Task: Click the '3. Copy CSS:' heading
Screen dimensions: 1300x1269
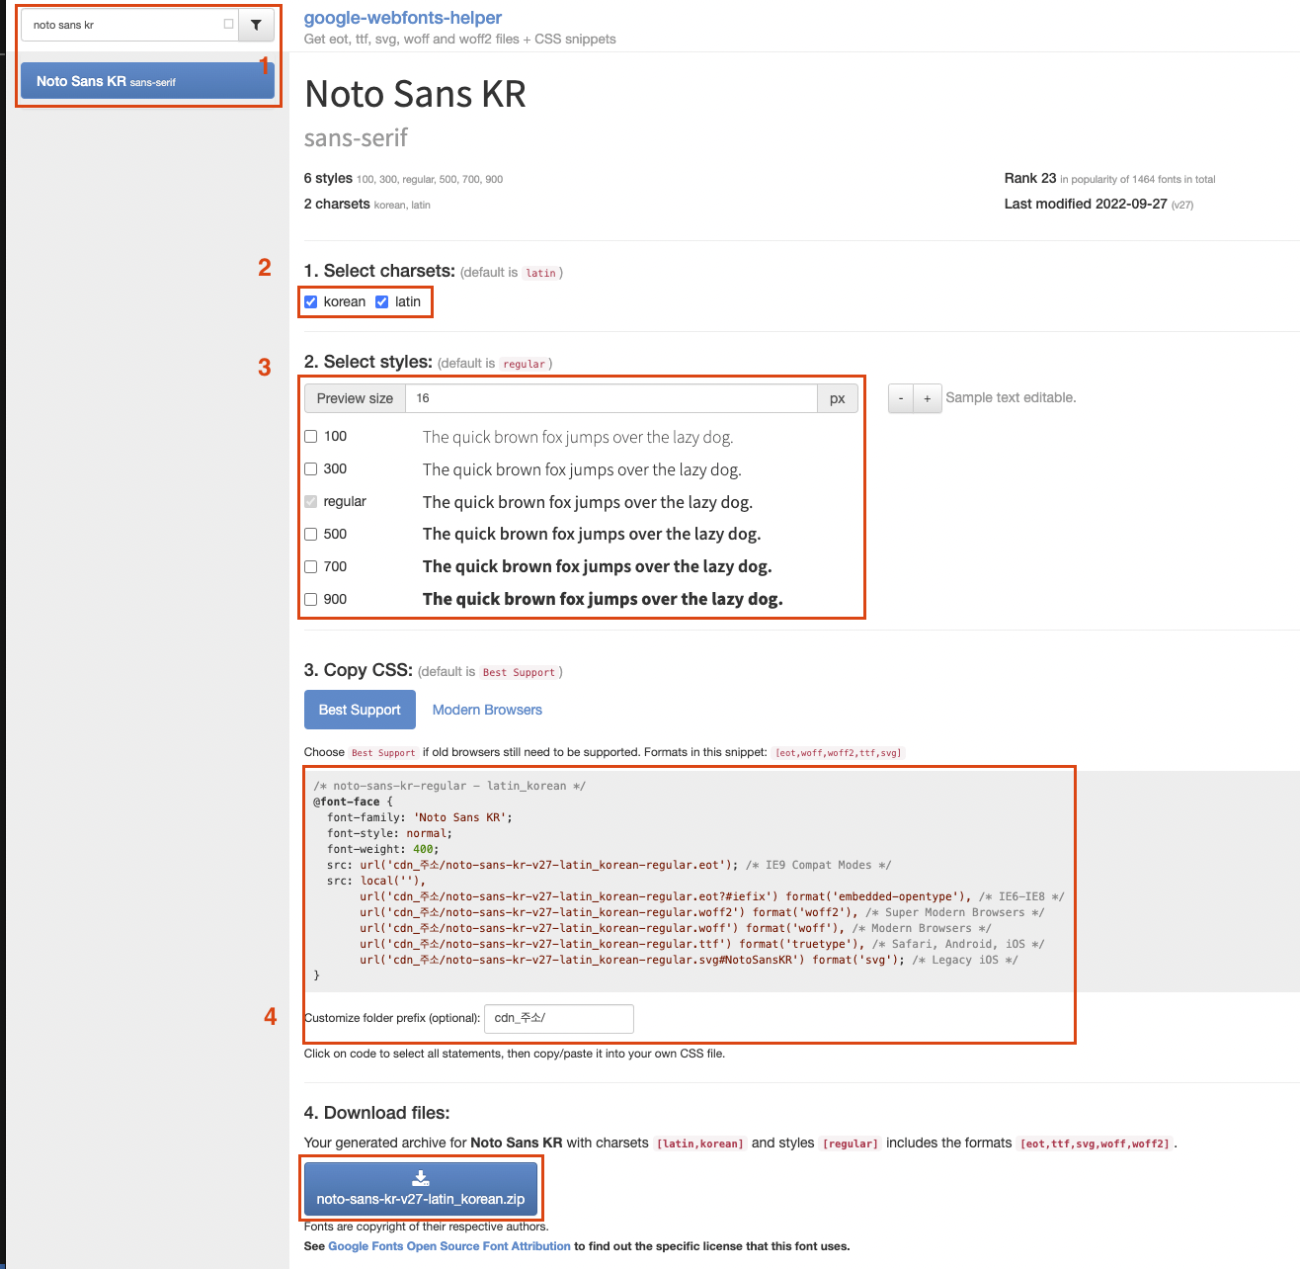Action: 359,670
